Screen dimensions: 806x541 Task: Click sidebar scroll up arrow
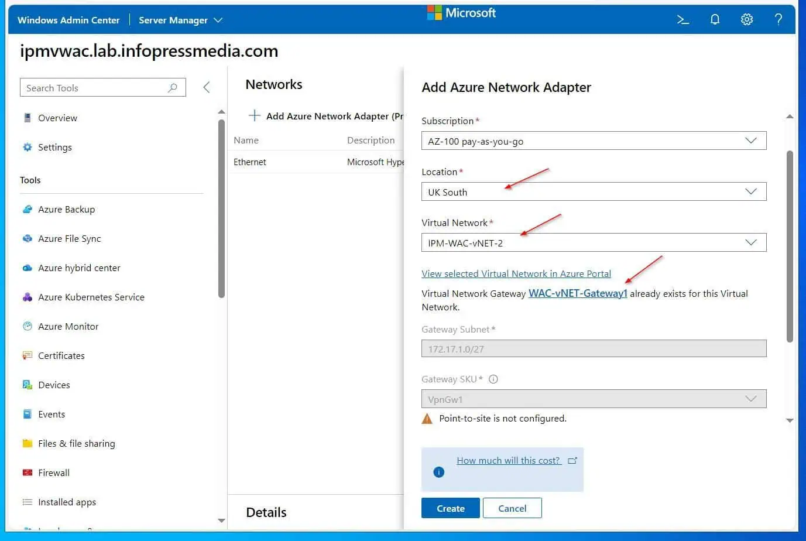(x=221, y=111)
